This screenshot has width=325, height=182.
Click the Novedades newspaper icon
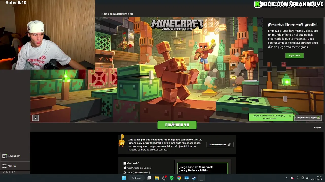4,156
